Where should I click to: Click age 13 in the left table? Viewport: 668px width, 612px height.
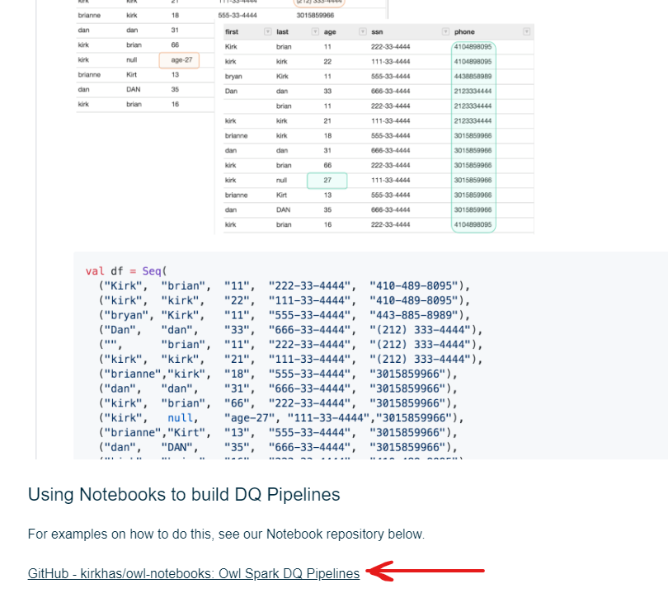(175, 74)
